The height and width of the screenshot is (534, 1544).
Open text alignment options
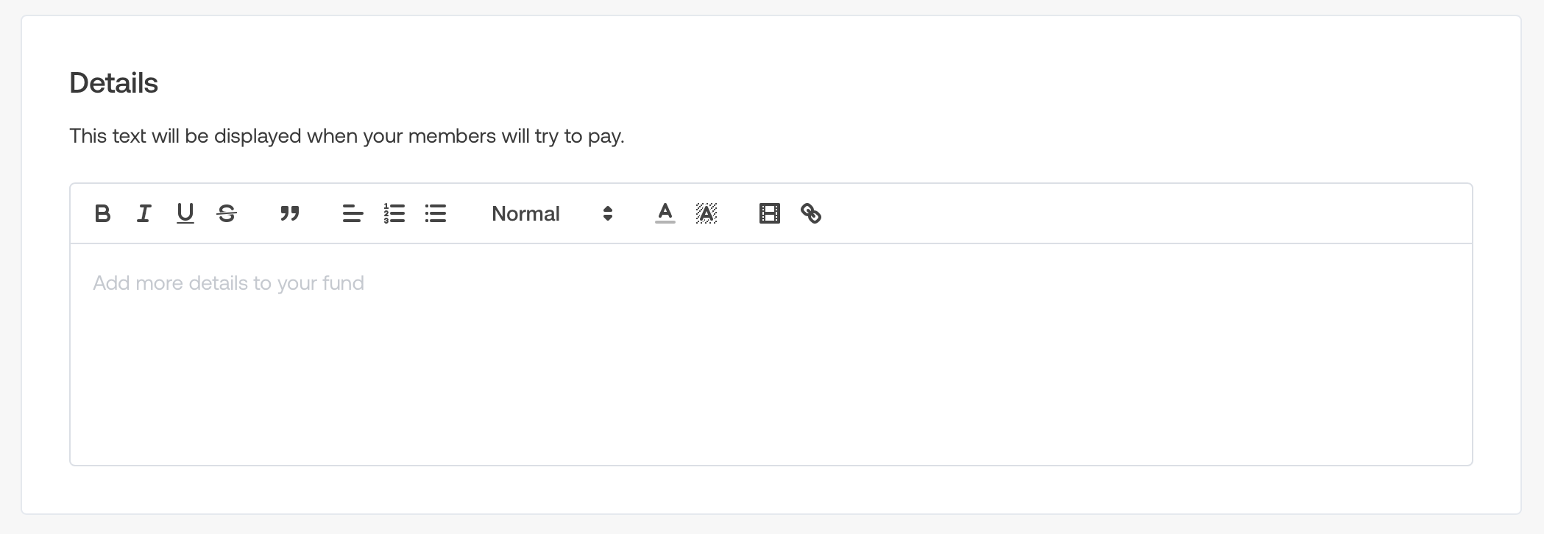[x=353, y=214]
